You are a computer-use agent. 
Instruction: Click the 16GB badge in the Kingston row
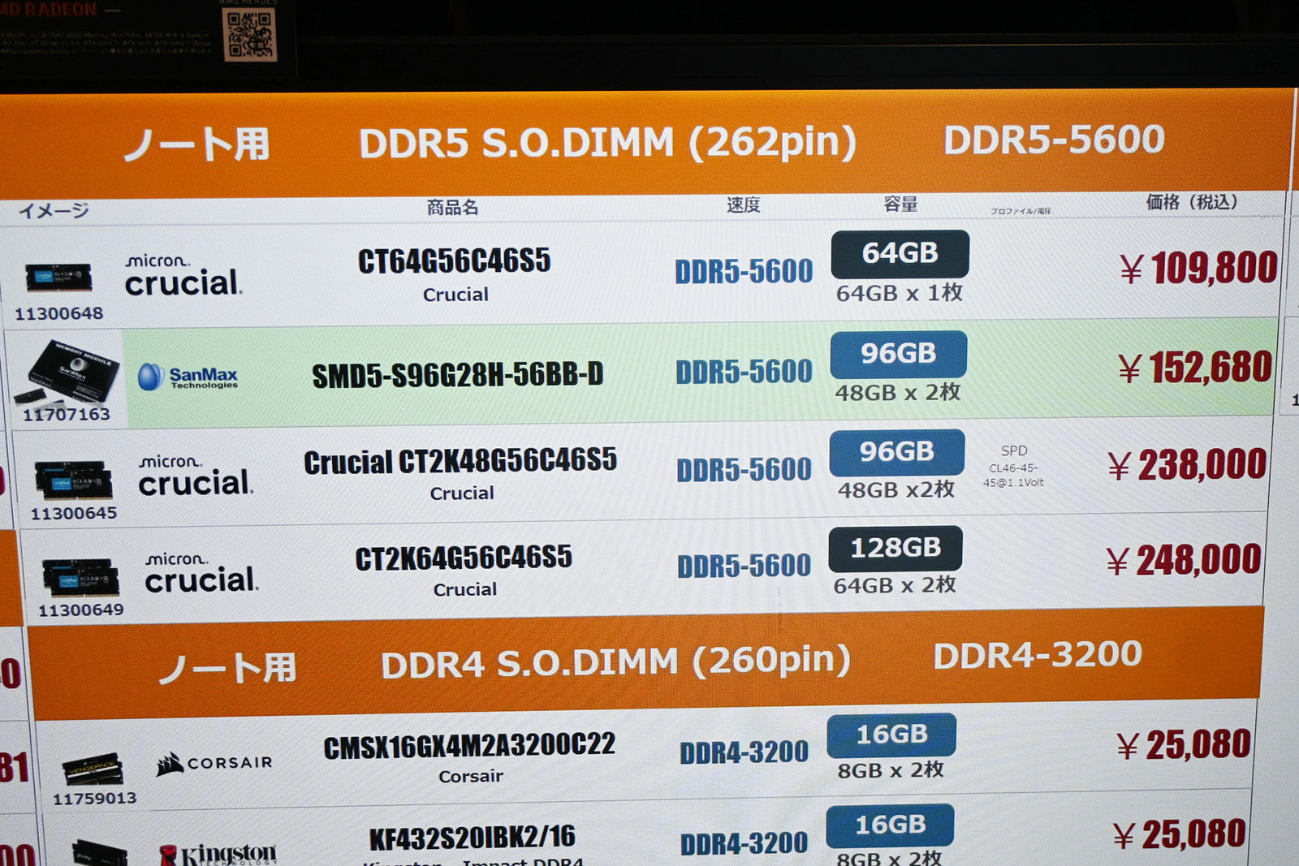point(890,825)
